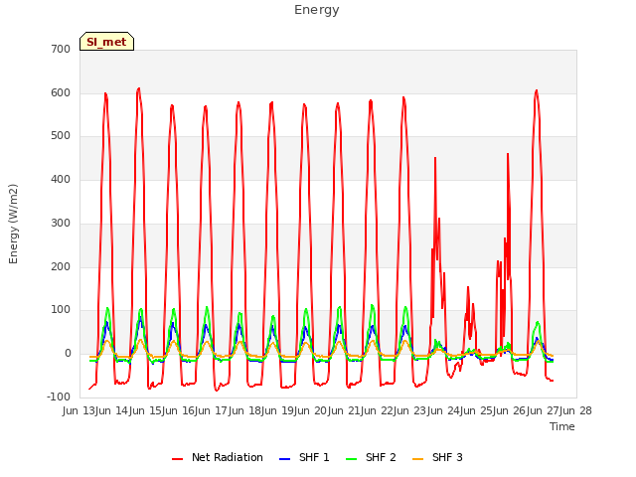Click the blue SHF 1 legend swatch
The image size is (636, 477).
(x=285, y=459)
